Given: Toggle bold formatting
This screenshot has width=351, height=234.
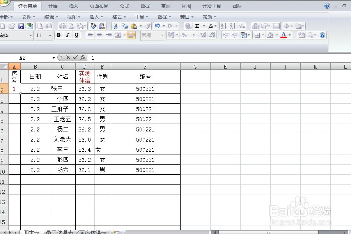Looking at the screenshot, I should [58, 35].
